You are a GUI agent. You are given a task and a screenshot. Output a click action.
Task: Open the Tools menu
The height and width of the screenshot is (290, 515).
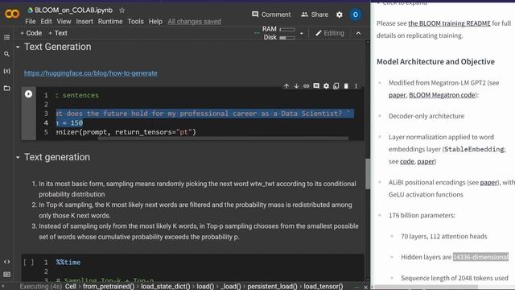pyautogui.click(x=135, y=22)
